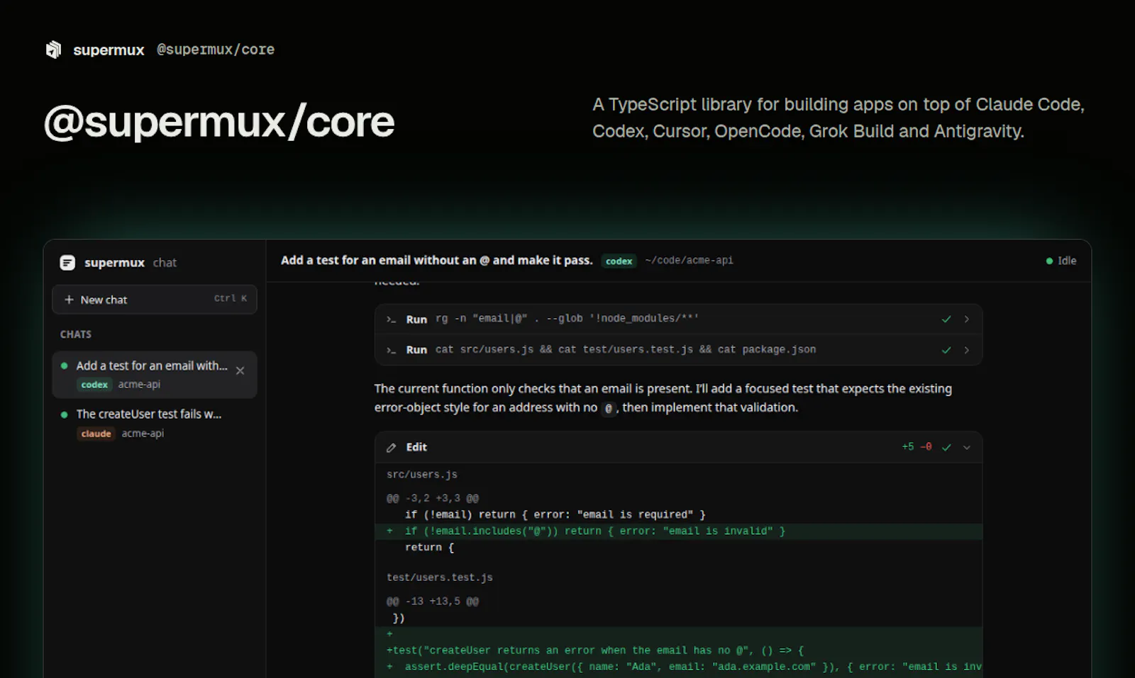Viewport: 1135px width, 678px height.
Task: Click the 'supermux' wordmark at page top
Action: 109,50
